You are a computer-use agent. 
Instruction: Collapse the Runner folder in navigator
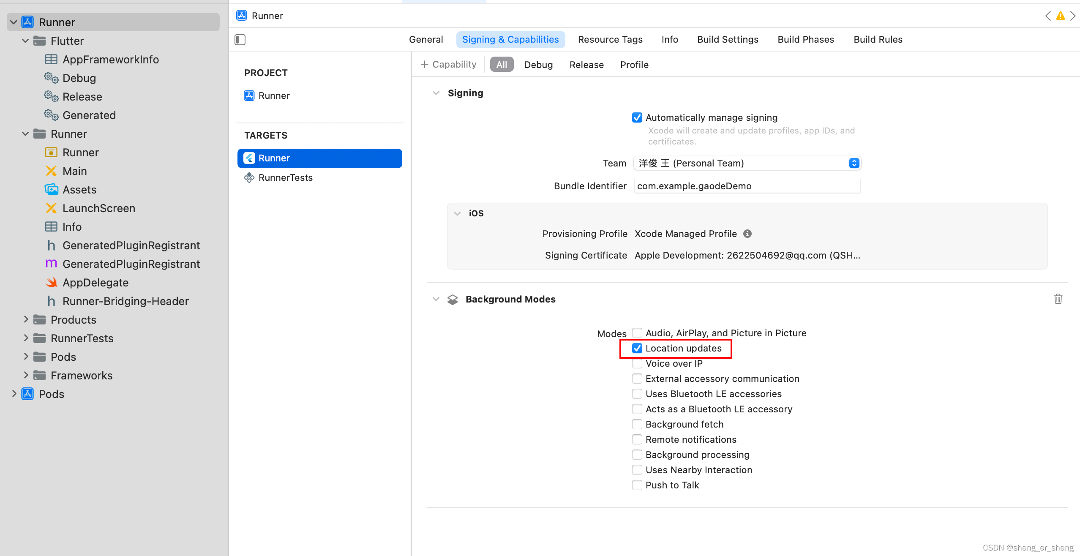(25, 134)
